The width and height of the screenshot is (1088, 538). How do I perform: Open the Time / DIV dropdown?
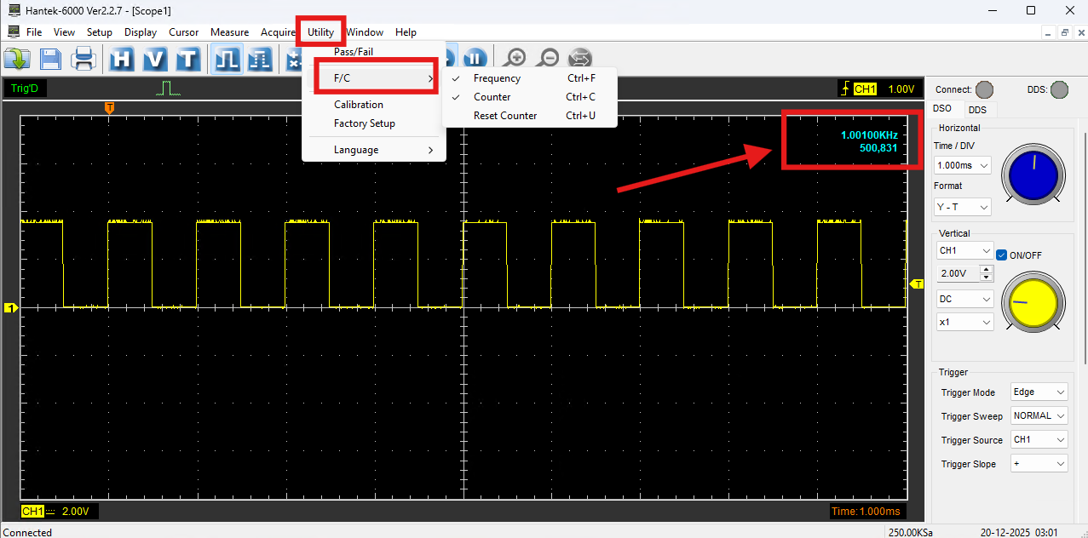click(x=963, y=165)
